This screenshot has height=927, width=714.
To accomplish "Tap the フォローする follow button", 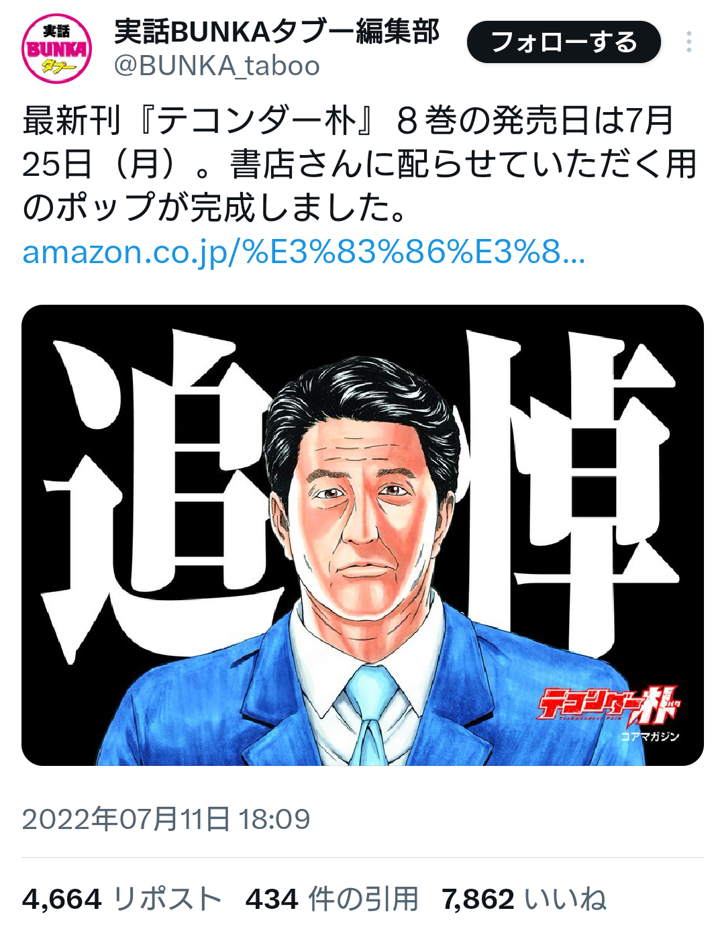I will (x=564, y=42).
